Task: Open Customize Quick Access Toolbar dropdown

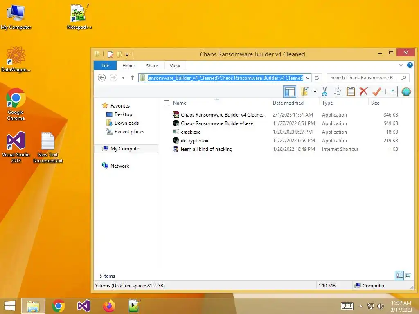Action: point(127,54)
